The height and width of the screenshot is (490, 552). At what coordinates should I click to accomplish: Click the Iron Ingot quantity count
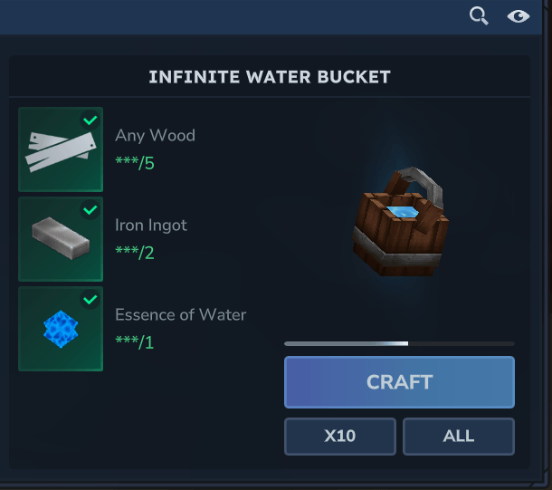(x=135, y=253)
